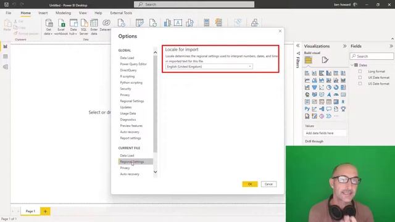Select the Python visual icon

pyautogui.click(x=307, y=109)
